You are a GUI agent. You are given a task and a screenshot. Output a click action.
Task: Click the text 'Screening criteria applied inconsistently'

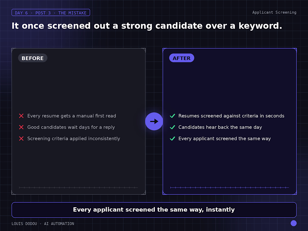pyautogui.click(x=74, y=139)
